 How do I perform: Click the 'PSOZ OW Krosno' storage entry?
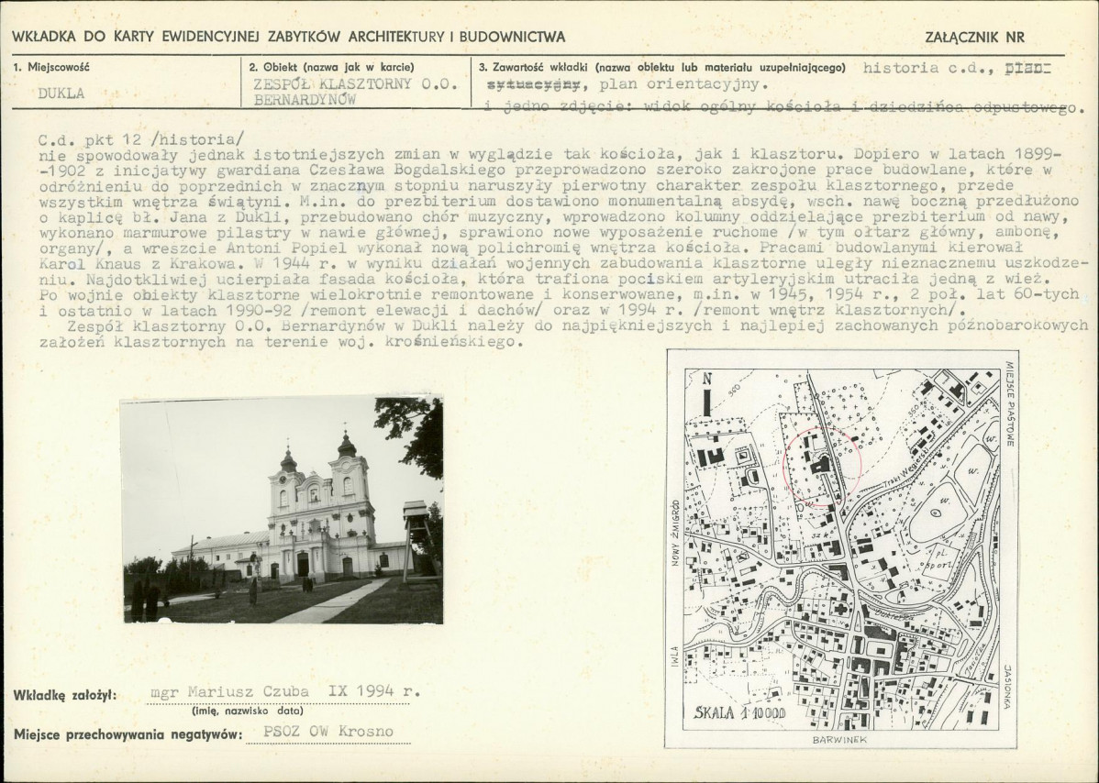tap(327, 732)
